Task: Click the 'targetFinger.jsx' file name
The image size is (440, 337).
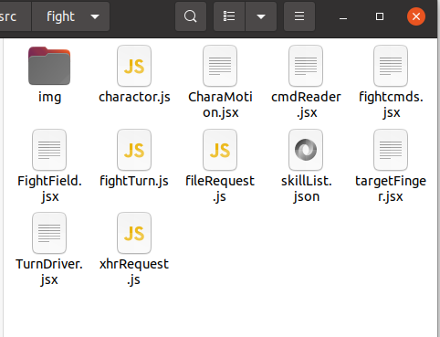Action: click(x=391, y=189)
